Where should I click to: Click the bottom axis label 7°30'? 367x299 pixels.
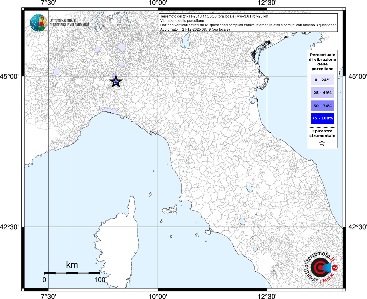(x=48, y=296)
